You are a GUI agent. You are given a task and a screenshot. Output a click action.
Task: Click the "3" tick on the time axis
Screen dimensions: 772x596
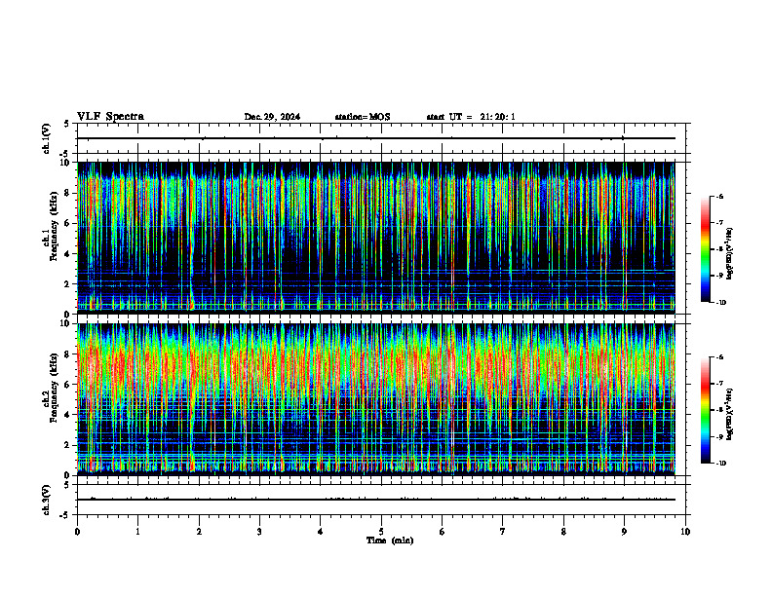point(259,532)
